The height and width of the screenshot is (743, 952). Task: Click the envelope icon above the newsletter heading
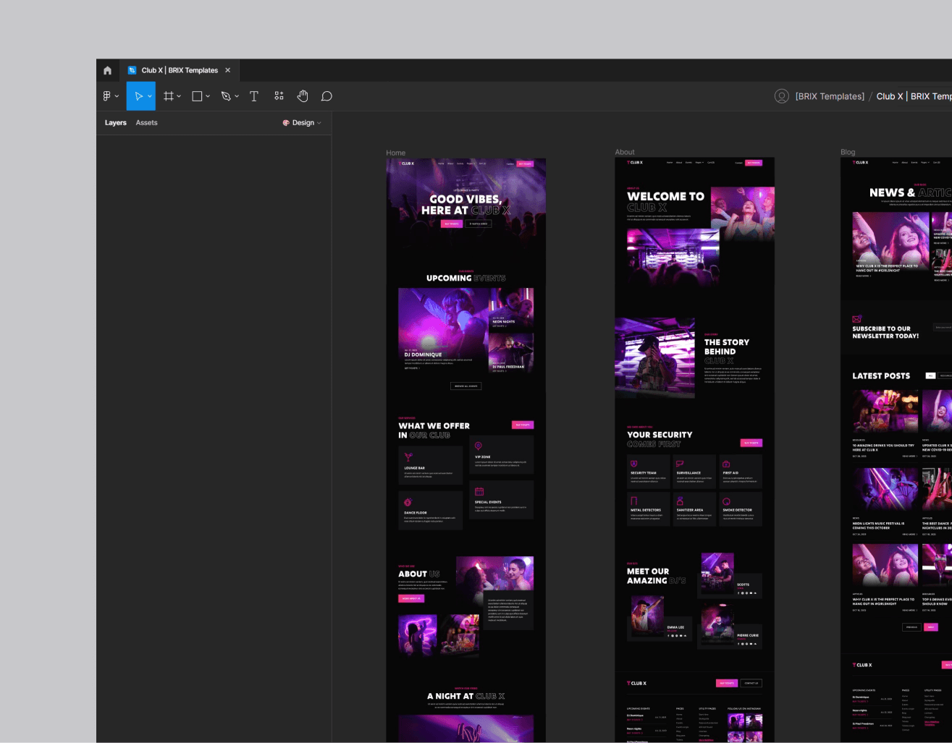pos(857,319)
